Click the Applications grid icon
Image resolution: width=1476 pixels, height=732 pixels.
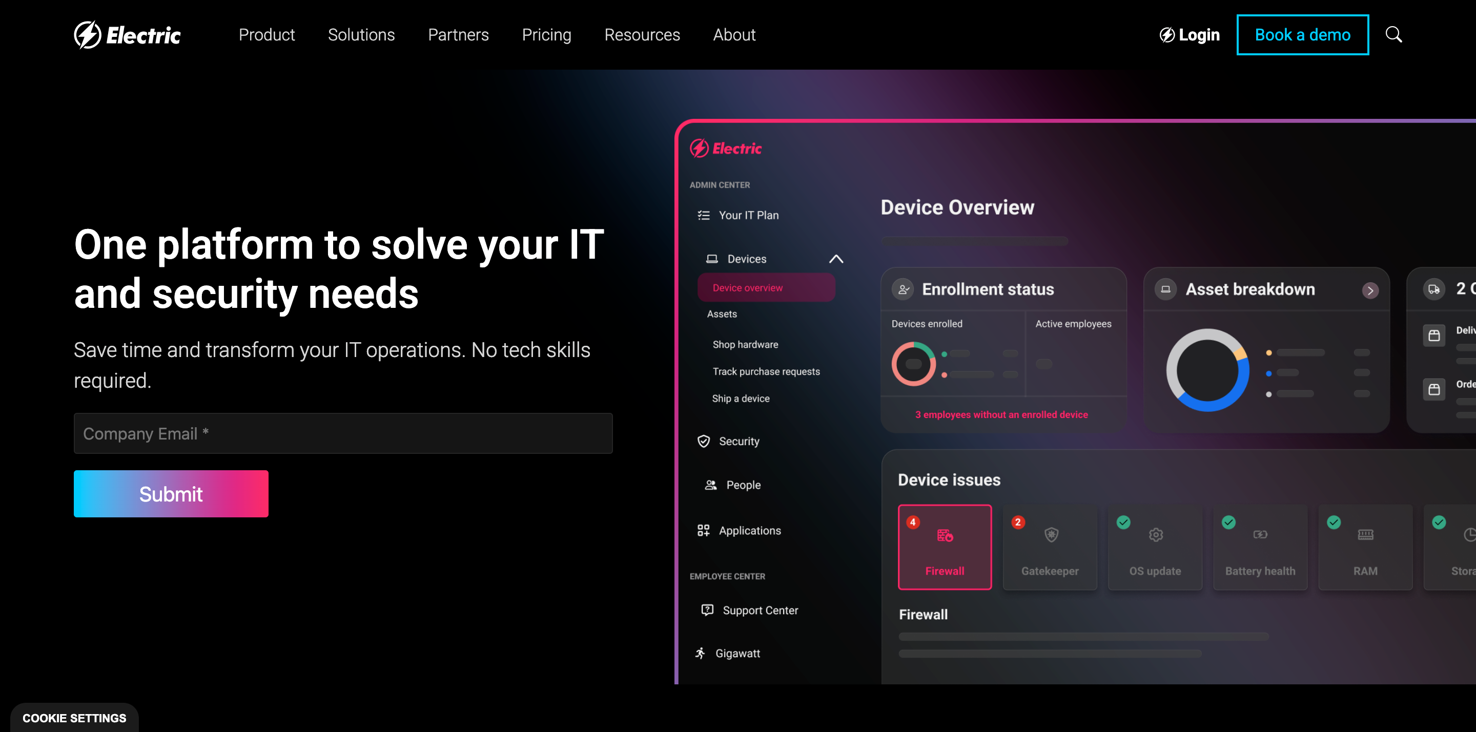[x=704, y=530]
